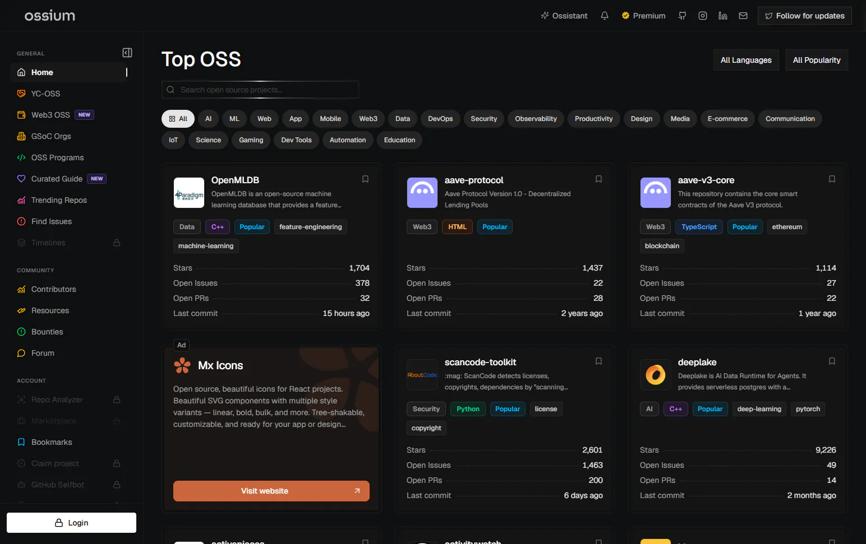Viewport: 866px width, 544px height.
Task: Open the LinkedIn icon link
Action: [x=723, y=16]
